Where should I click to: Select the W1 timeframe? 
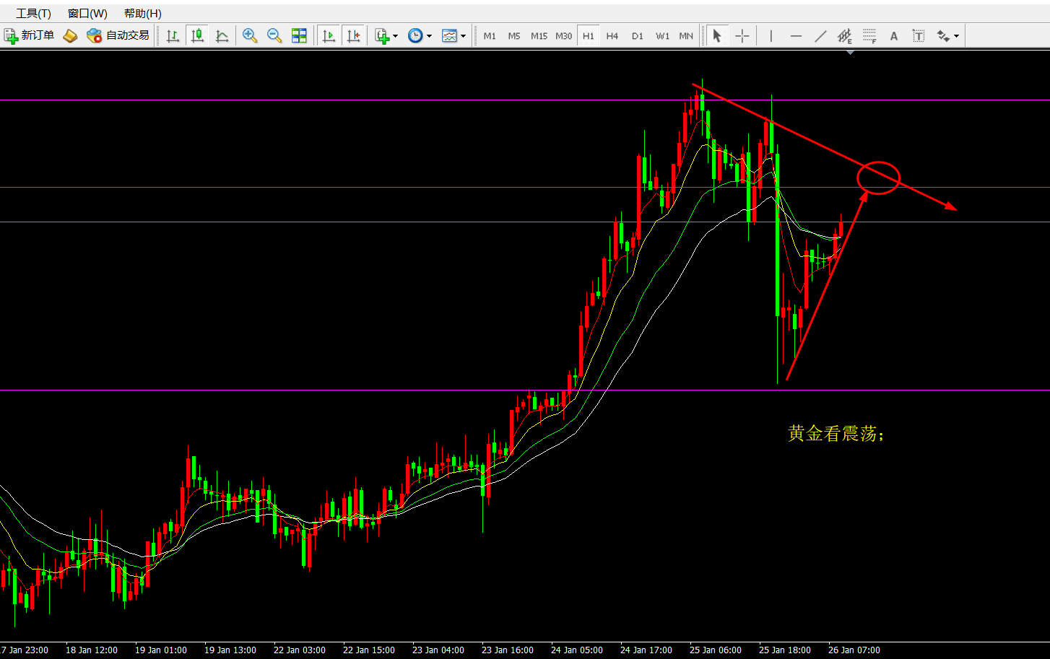(662, 36)
